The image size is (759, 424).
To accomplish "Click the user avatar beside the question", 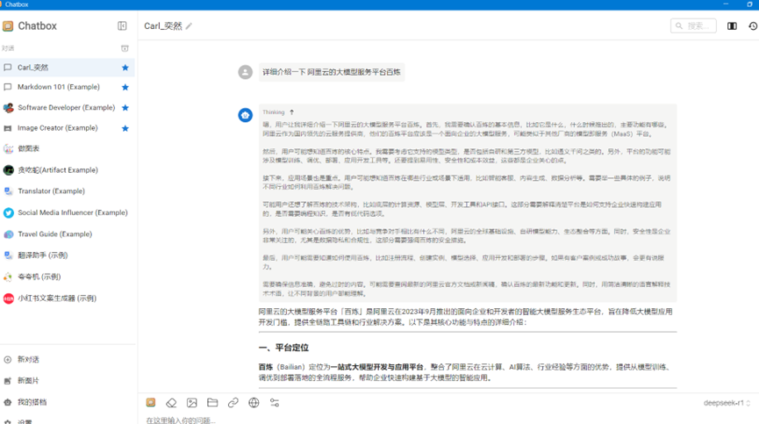I will [246, 72].
